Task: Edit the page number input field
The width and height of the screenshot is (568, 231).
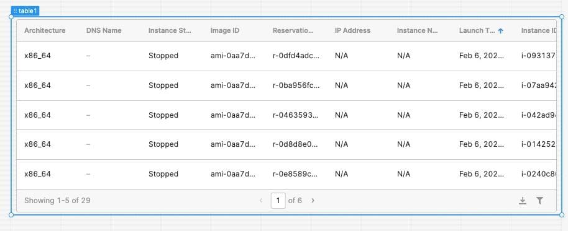Action: (278, 200)
